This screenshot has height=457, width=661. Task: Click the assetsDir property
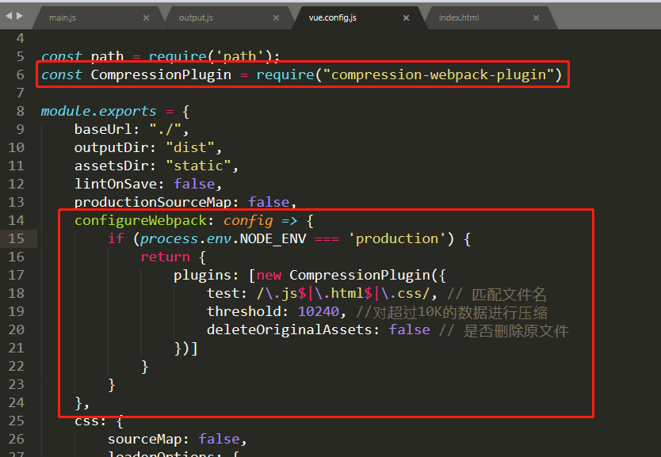[111, 166]
